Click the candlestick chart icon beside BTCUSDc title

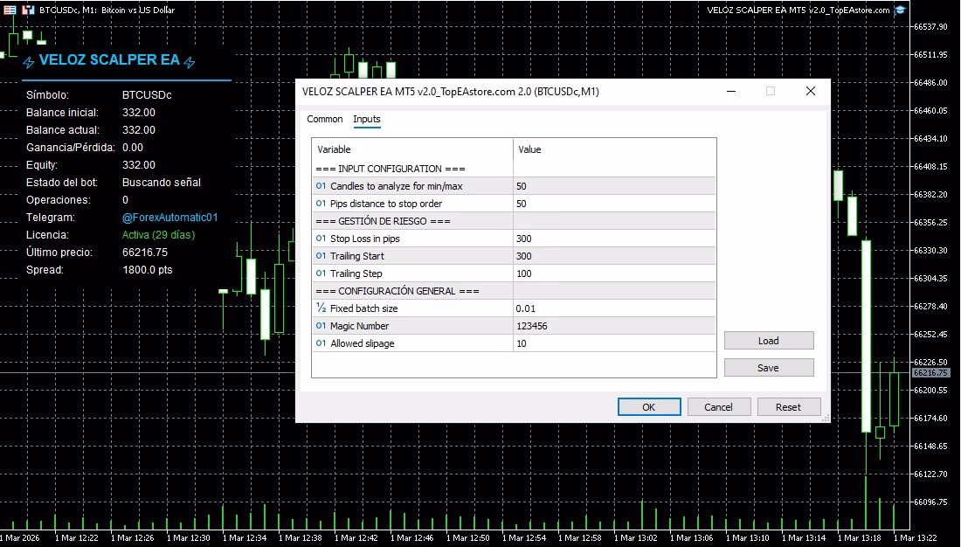(28, 10)
